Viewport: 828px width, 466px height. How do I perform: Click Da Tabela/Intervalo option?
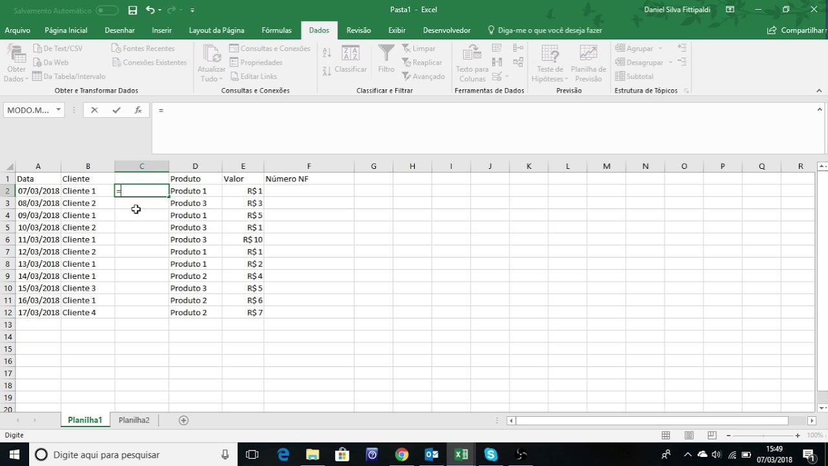(69, 76)
